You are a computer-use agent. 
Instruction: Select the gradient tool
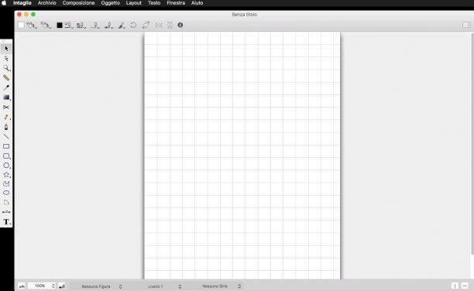pyautogui.click(x=6, y=98)
